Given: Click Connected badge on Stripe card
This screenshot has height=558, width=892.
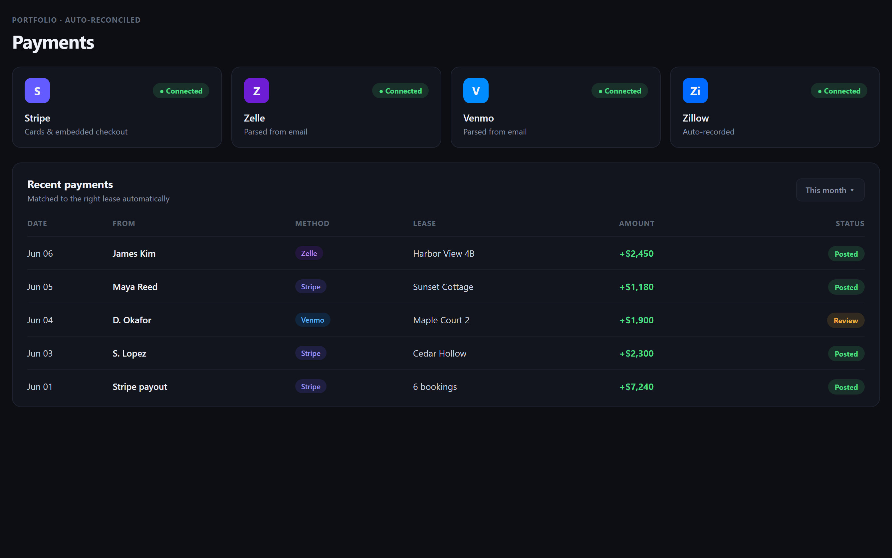Looking at the screenshot, I should click(x=181, y=91).
